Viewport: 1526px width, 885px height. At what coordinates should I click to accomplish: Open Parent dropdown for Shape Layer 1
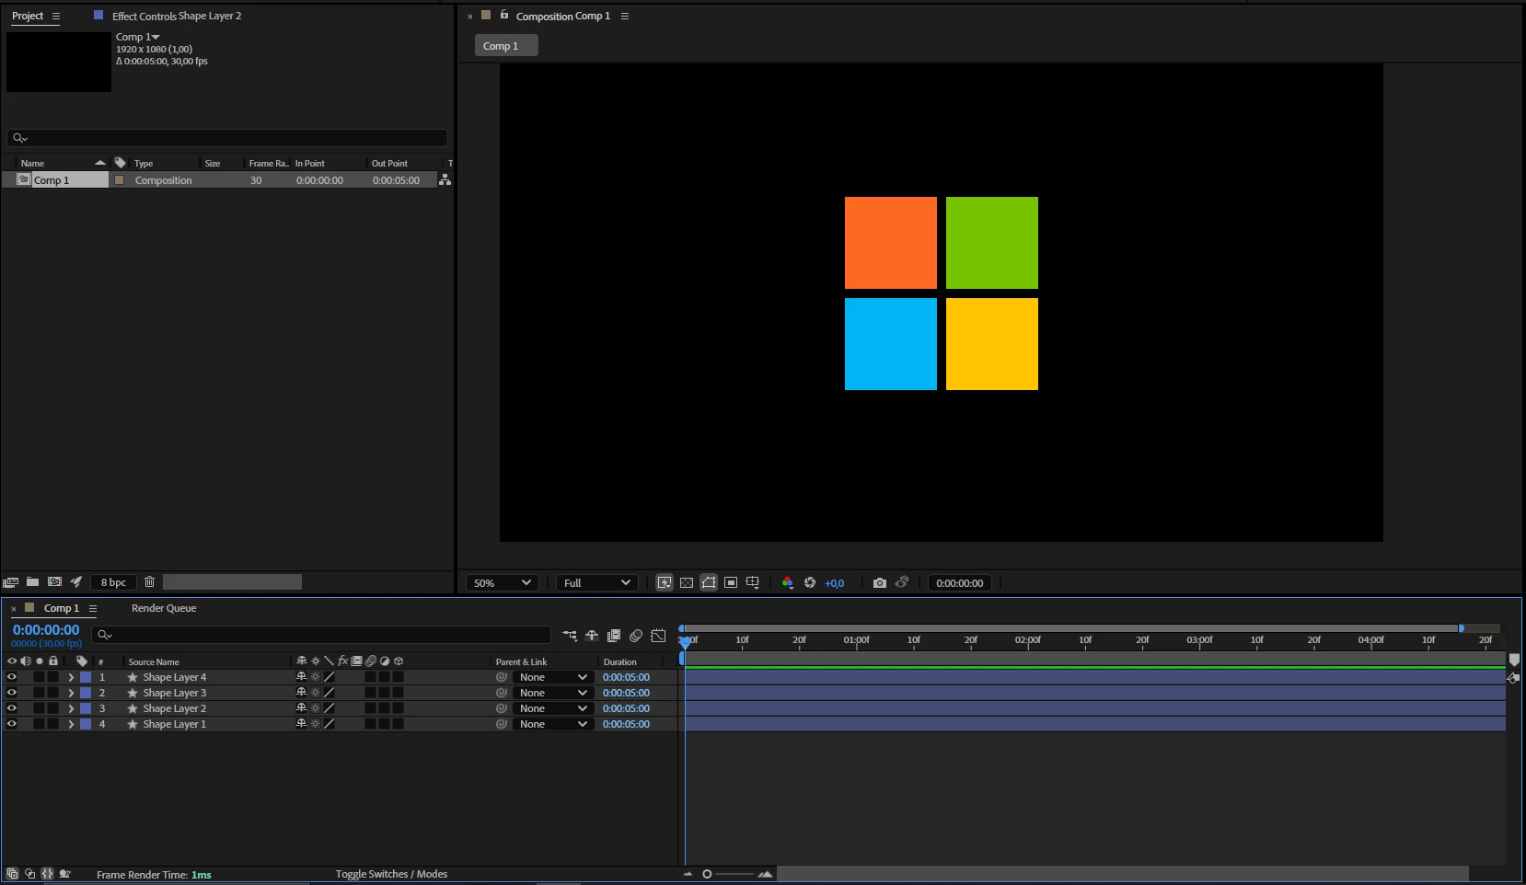(552, 724)
